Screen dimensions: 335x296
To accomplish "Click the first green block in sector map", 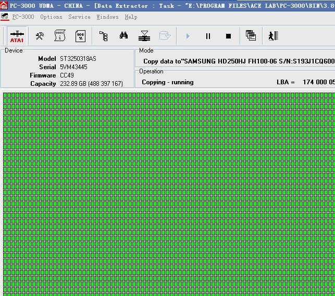I will coord(5,95).
